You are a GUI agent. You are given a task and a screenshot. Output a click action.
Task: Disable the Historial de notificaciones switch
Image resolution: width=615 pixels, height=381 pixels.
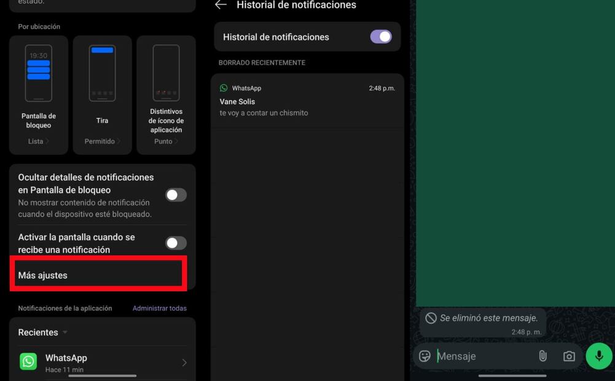pyautogui.click(x=380, y=37)
